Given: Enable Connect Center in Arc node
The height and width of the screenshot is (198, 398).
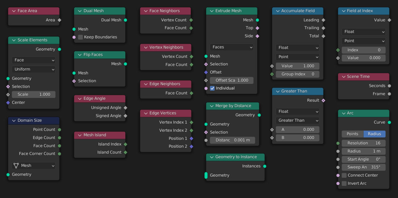Looking at the screenshot, I should [x=344, y=175].
